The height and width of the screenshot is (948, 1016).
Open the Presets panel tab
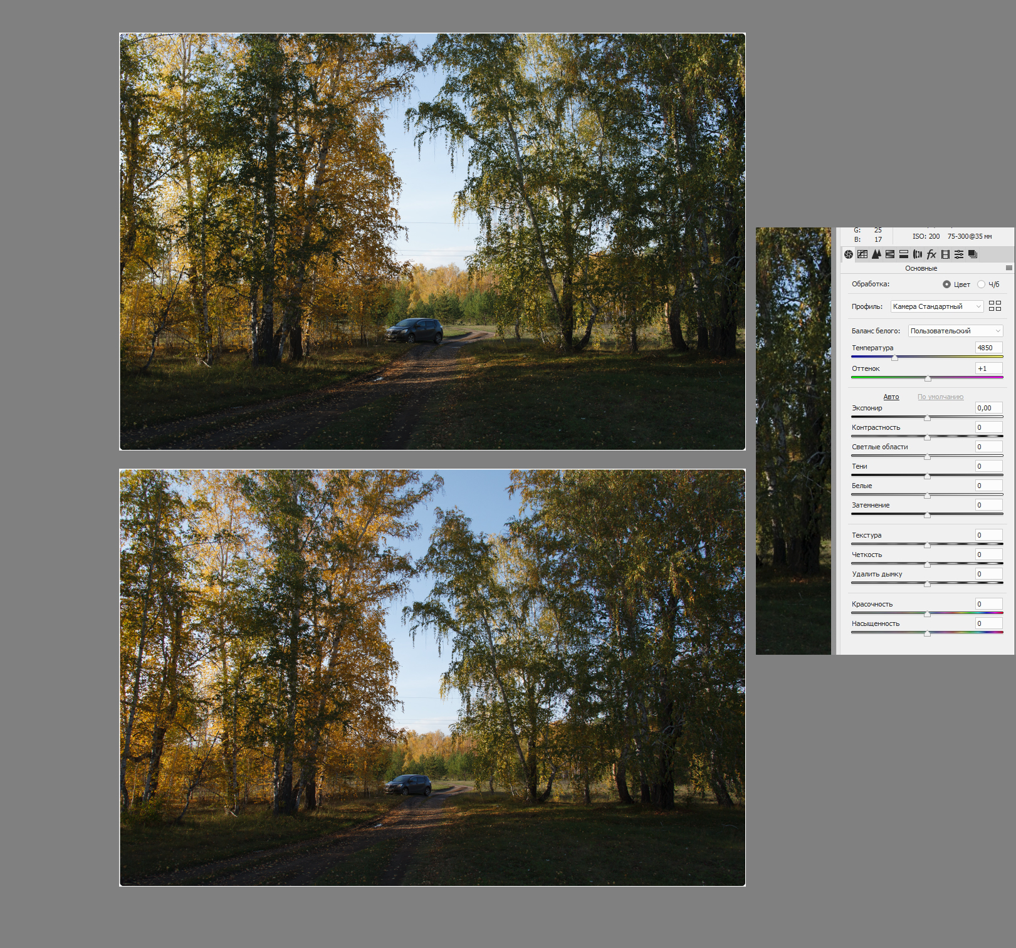click(x=959, y=254)
